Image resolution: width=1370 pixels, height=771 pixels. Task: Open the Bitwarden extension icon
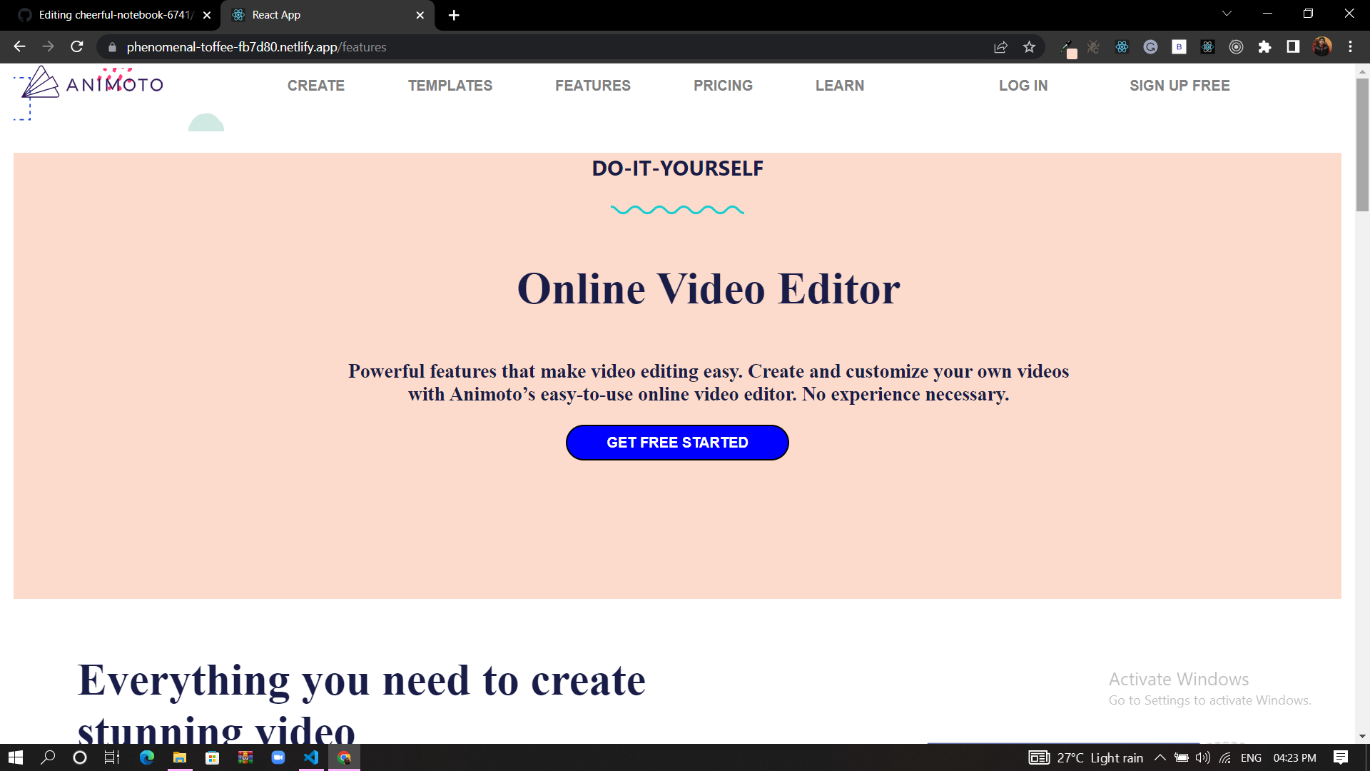[1179, 47]
